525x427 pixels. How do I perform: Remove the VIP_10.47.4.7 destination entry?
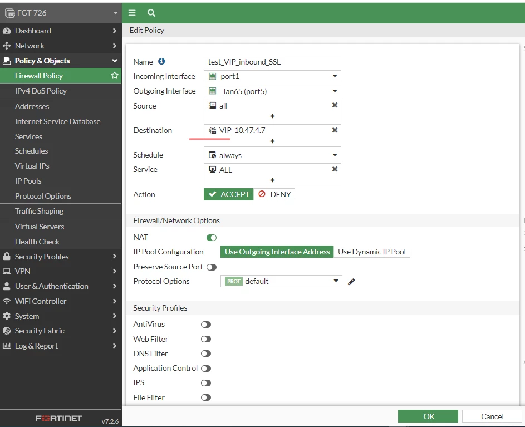click(335, 130)
